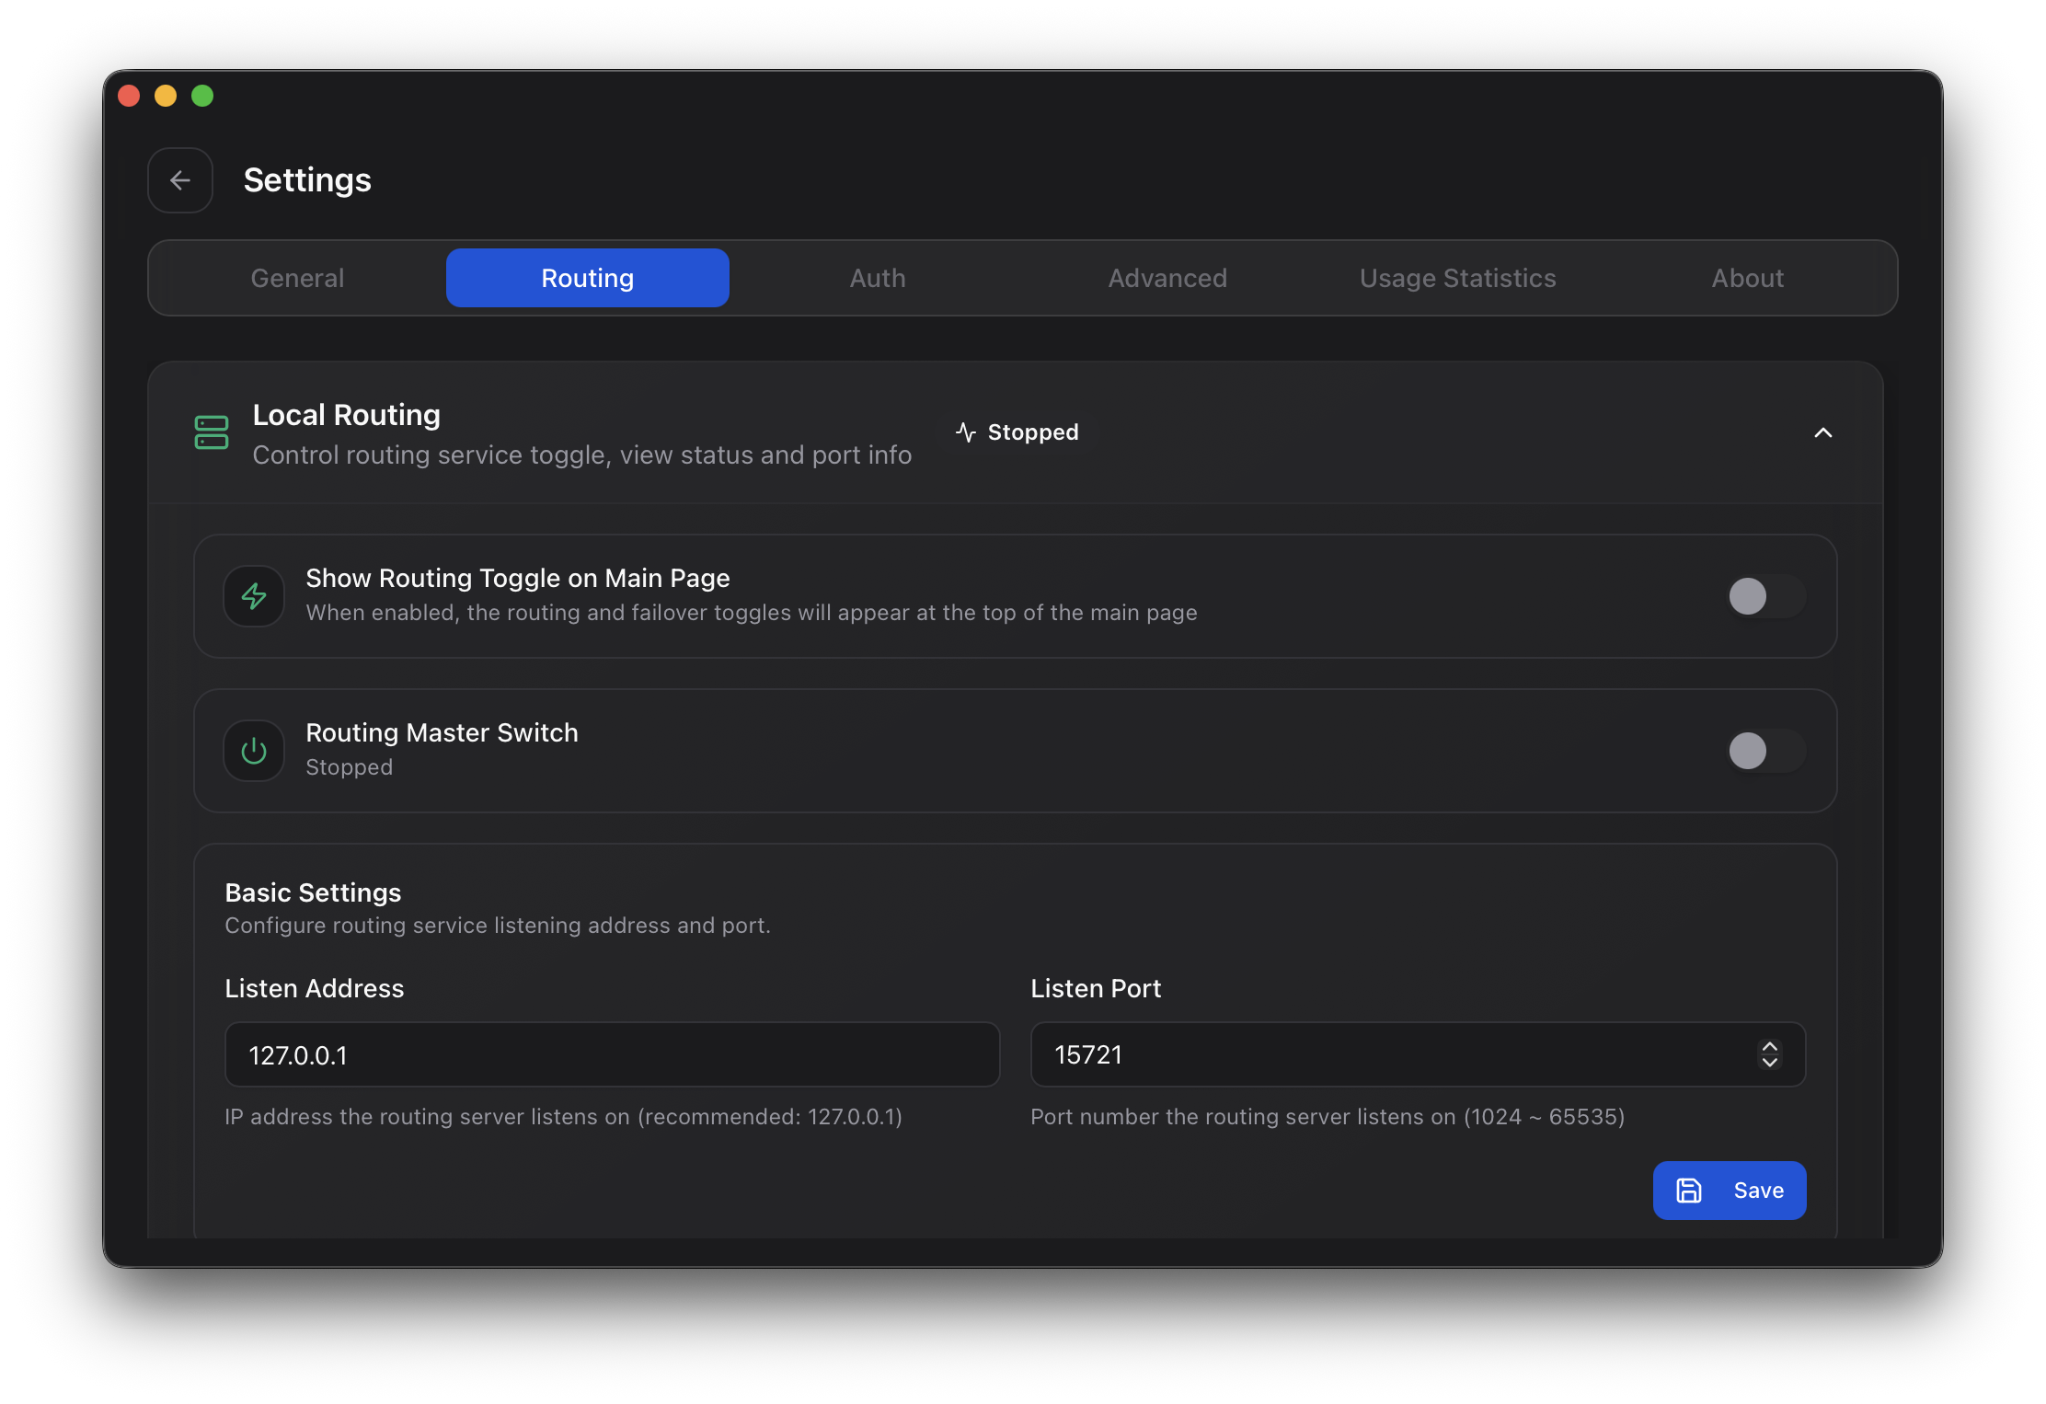Click the Routing Master Switch label
Image resolution: width=2046 pixels, height=1404 pixels.
pos(443,732)
